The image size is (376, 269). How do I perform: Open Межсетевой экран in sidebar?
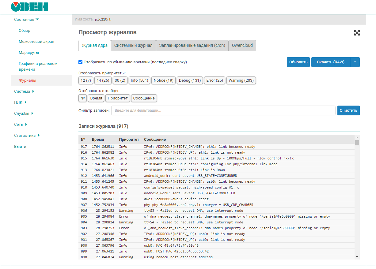tap(36, 42)
